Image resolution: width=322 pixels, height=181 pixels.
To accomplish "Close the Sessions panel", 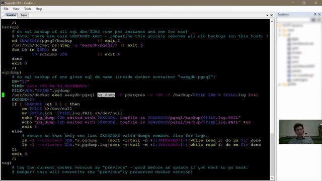I will pos(319,14).
